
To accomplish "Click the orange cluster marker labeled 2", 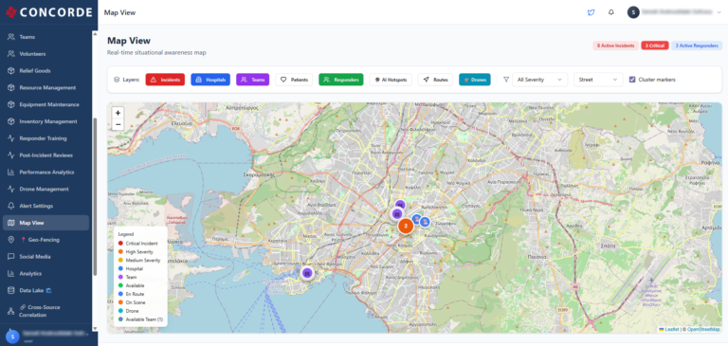I will tap(406, 227).
